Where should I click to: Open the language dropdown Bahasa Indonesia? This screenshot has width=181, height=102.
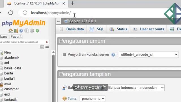click(x=136, y=88)
